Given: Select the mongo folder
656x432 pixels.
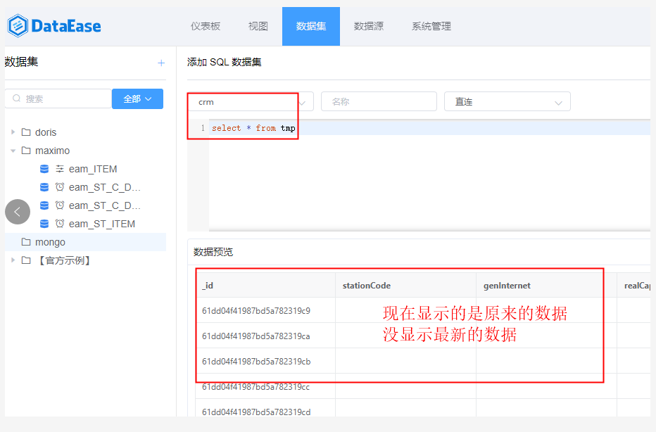Looking at the screenshot, I should tap(50, 242).
